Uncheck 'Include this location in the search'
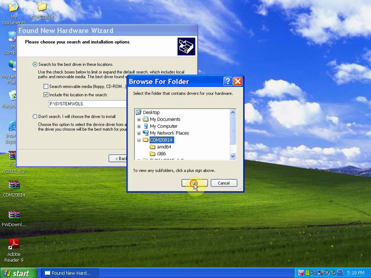 (x=46, y=95)
